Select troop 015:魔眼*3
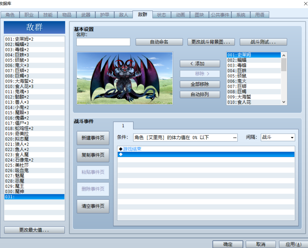 coord(35,113)
